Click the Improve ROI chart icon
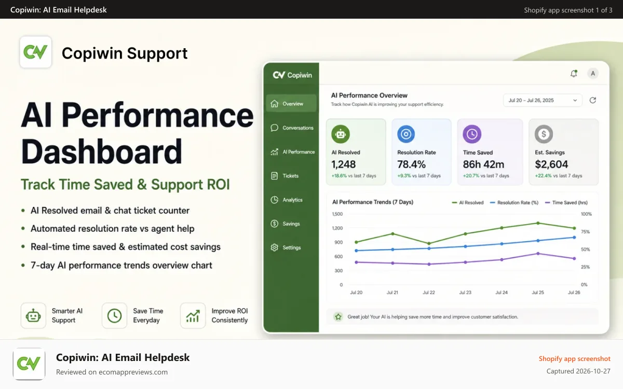Screen dimensions: 623x389 pos(193,315)
